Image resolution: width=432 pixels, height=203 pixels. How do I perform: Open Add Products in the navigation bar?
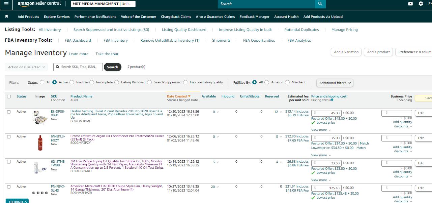tap(28, 16)
